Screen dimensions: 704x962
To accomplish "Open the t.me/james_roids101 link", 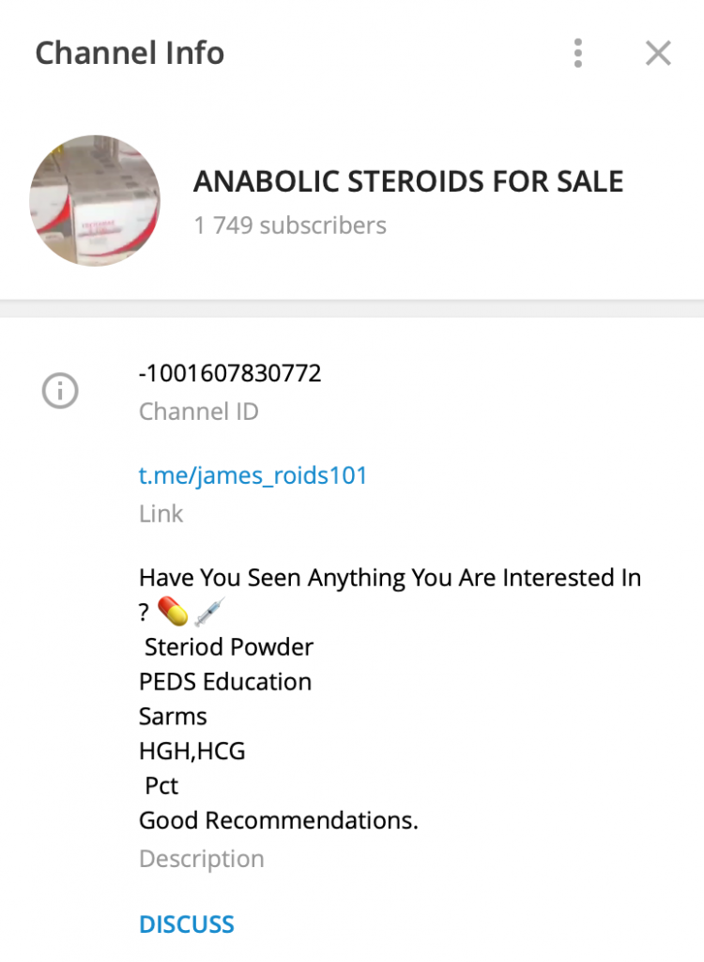I will (x=253, y=475).
